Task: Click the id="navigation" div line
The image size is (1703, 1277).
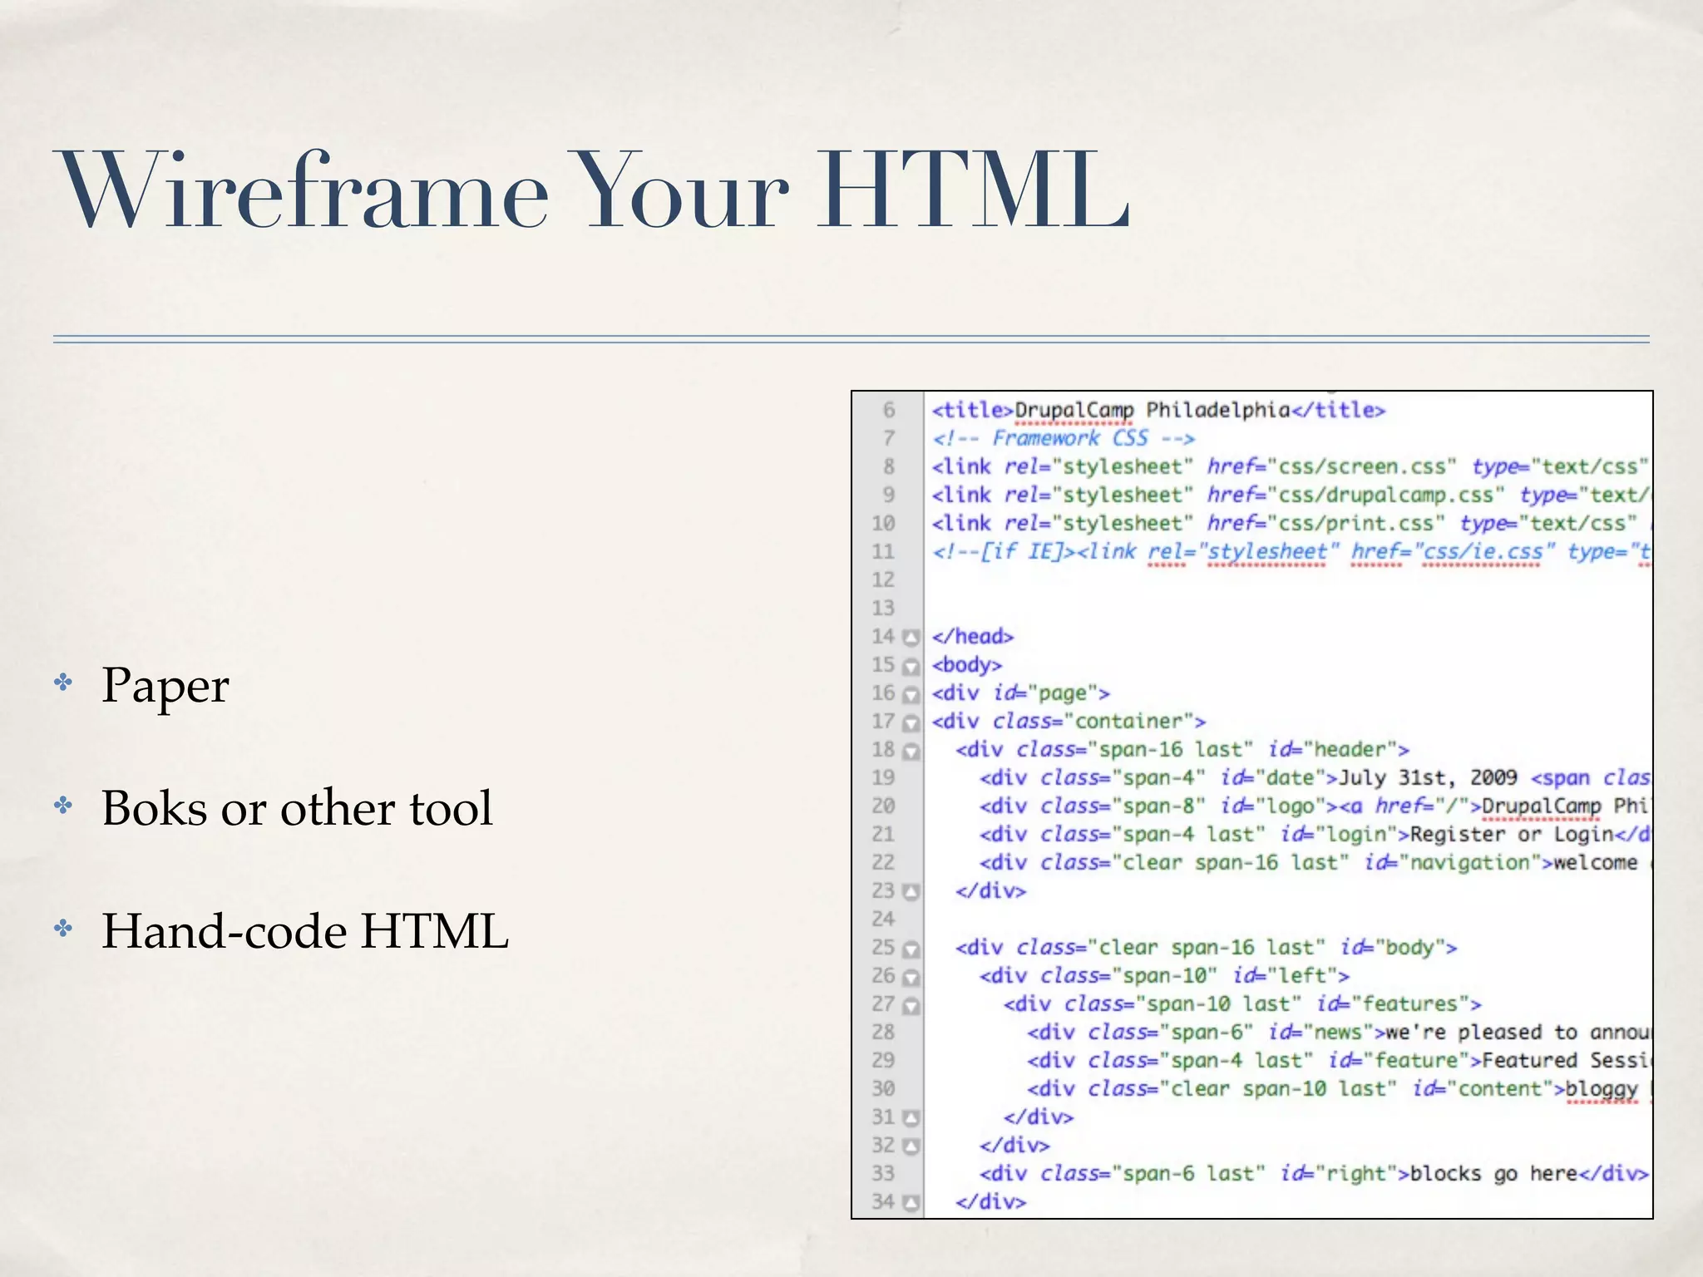Action: click(1314, 862)
